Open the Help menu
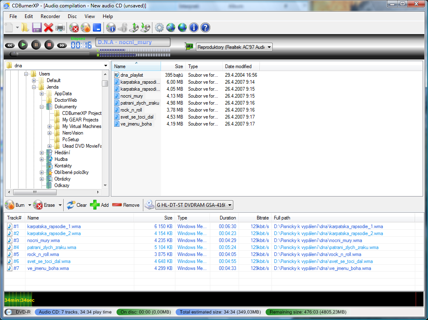Image resolution: width=428 pixels, height=320 pixels. point(108,16)
